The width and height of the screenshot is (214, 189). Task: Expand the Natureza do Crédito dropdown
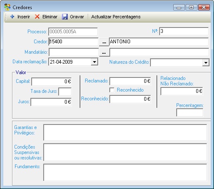[206, 62]
